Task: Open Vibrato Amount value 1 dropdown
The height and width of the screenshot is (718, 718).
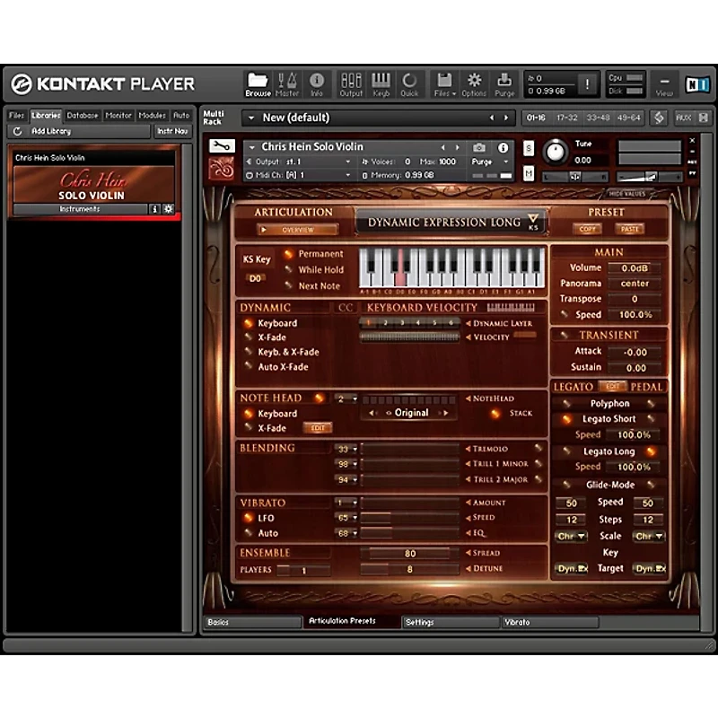Action: [346, 503]
